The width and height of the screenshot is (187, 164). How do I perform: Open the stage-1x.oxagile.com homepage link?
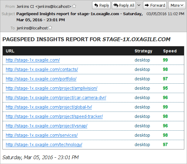33,60
